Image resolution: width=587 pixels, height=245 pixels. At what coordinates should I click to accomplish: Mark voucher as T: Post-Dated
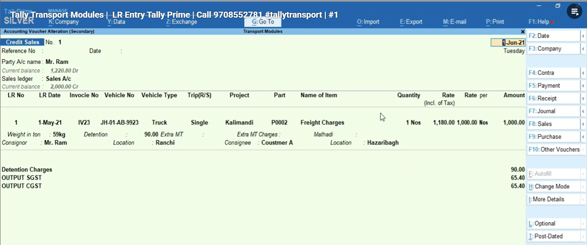pyautogui.click(x=553, y=236)
